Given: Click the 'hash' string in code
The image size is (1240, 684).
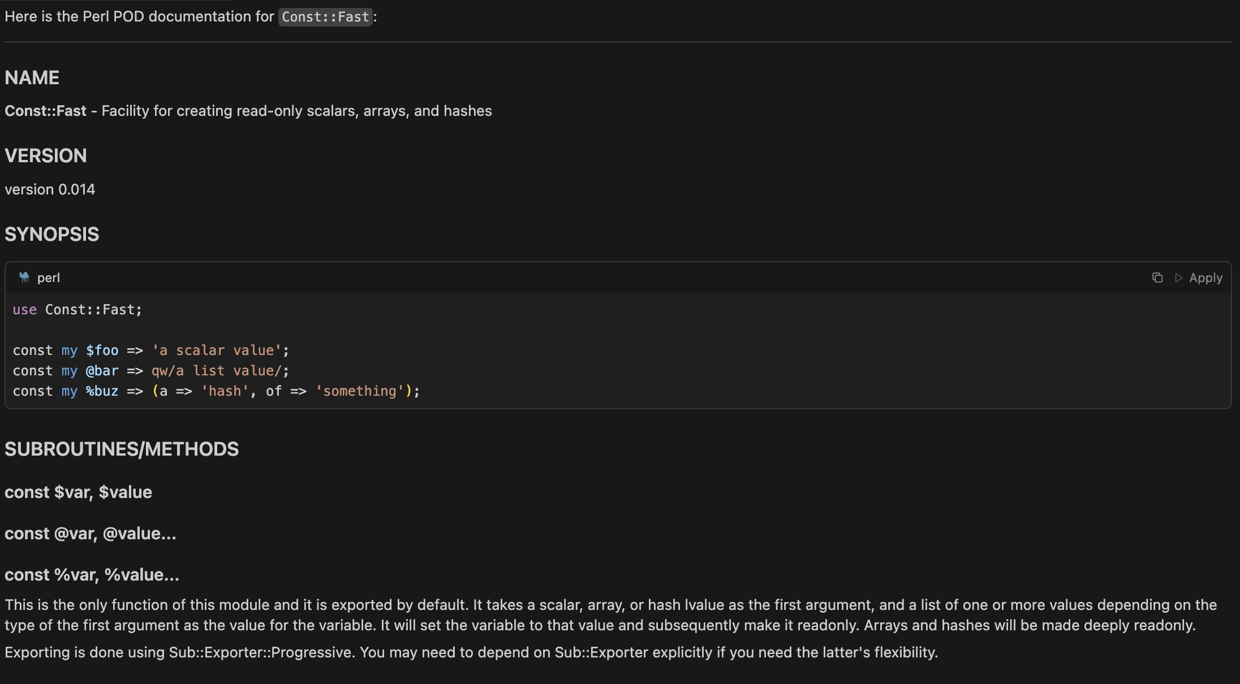Looking at the screenshot, I should tap(225, 391).
